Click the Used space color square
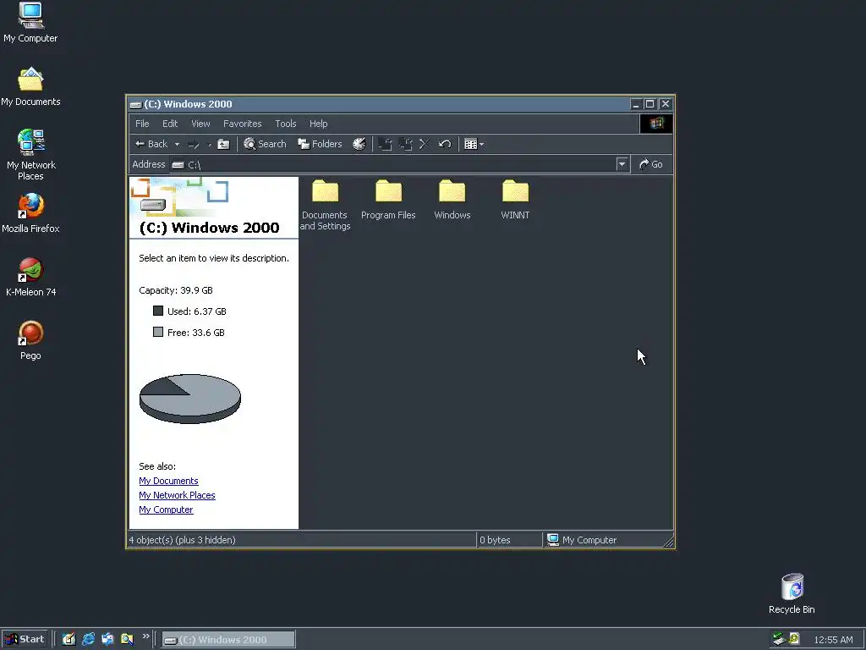This screenshot has height=650, width=866. pos(158,311)
